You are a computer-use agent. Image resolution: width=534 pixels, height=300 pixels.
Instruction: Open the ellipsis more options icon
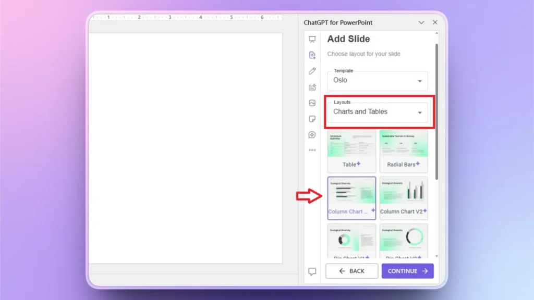point(312,151)
